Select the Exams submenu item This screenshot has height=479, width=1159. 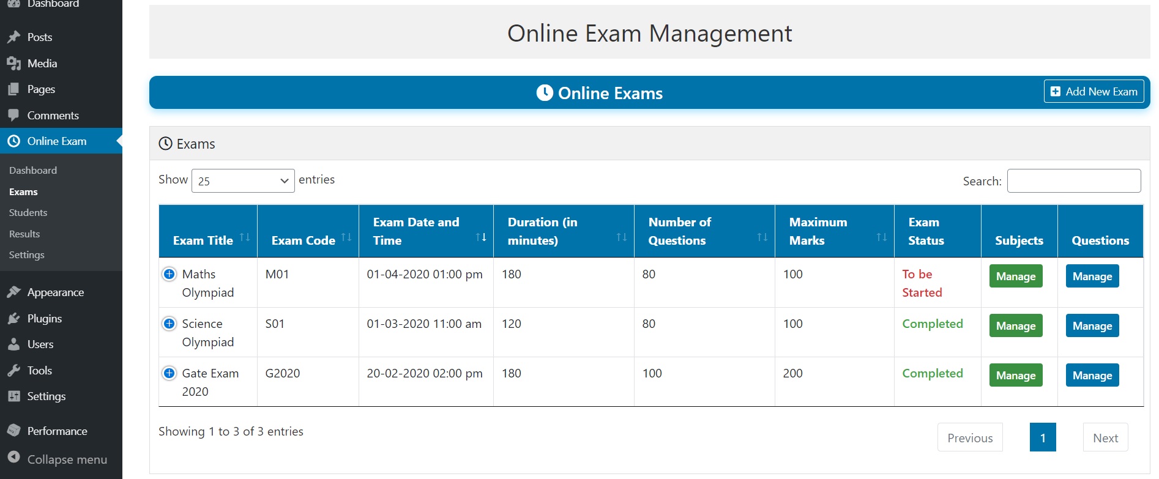pyautogui.click(x=23, y=192)
